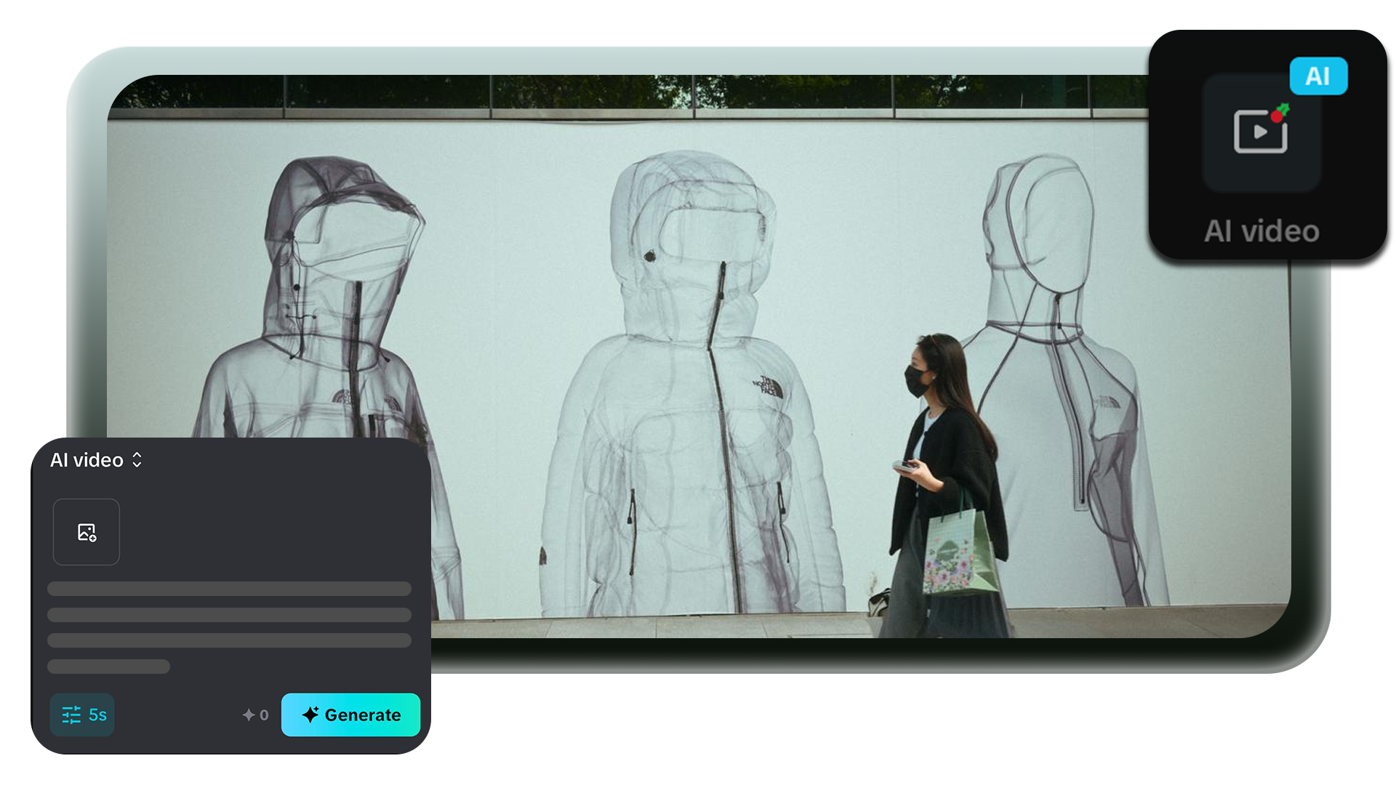Click the sparkle icon inside Generate button

coord(310,715)
